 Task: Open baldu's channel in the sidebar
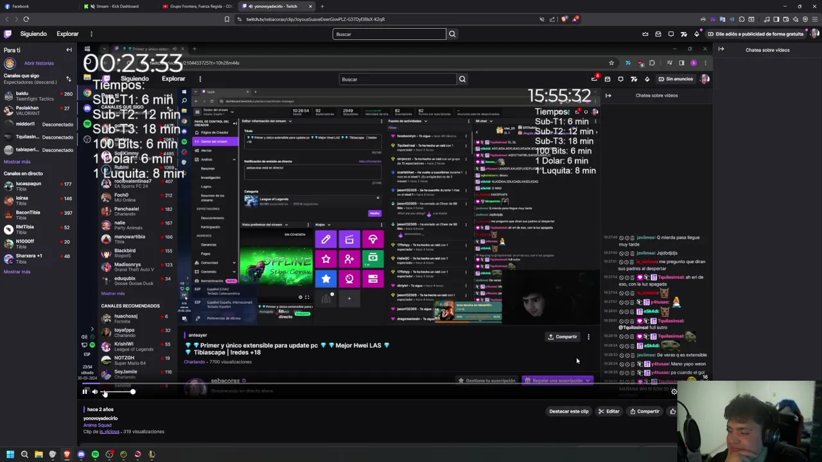(x=39, y=96)
